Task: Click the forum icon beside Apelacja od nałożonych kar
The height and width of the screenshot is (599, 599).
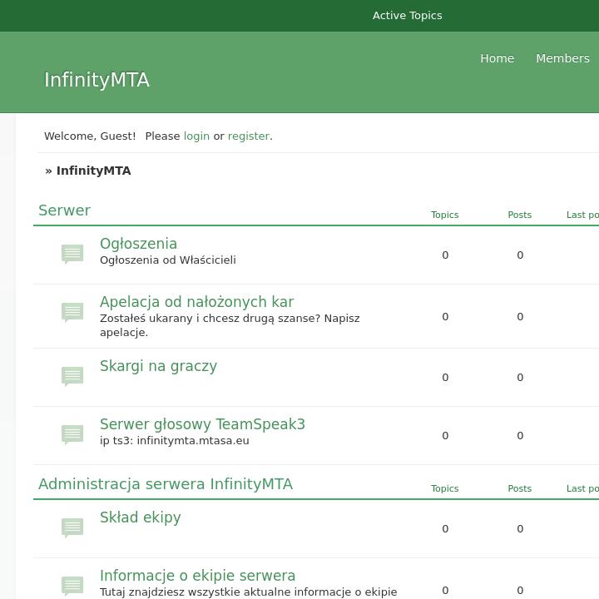Action: click(x=72, y=312)
